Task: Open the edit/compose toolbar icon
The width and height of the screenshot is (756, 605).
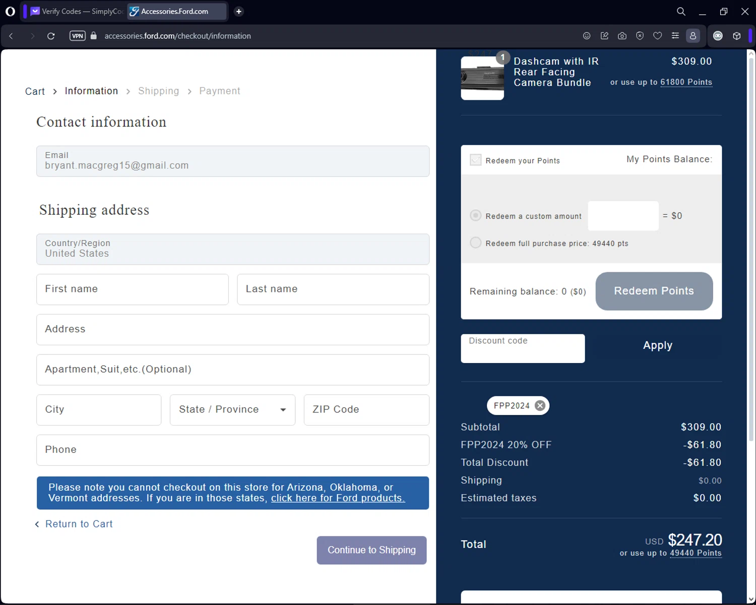Action: (604, 36)
